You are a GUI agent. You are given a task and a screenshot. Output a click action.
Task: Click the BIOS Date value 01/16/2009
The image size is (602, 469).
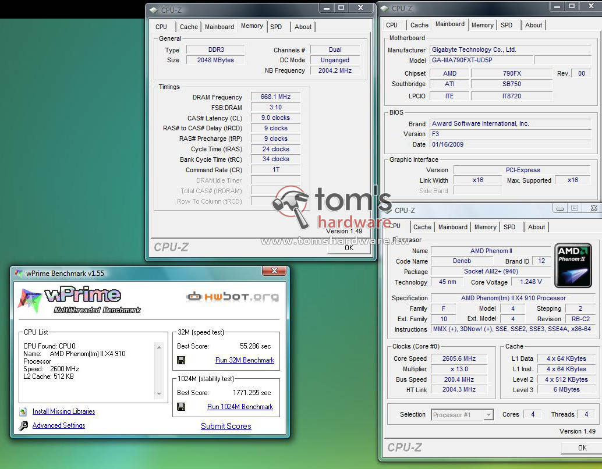click(510, 144)
